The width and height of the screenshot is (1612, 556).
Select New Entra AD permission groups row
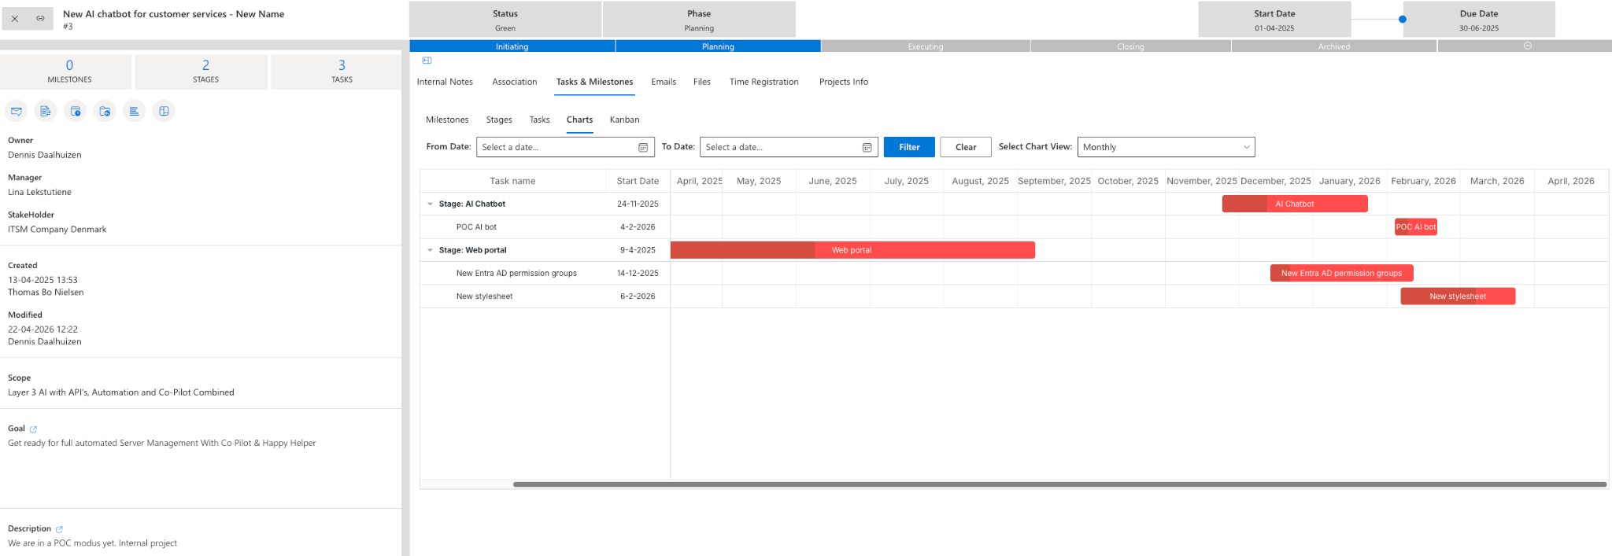click(545, 273)
